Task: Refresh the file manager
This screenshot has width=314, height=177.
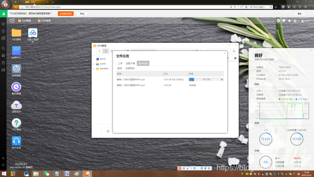Action: 112,51
